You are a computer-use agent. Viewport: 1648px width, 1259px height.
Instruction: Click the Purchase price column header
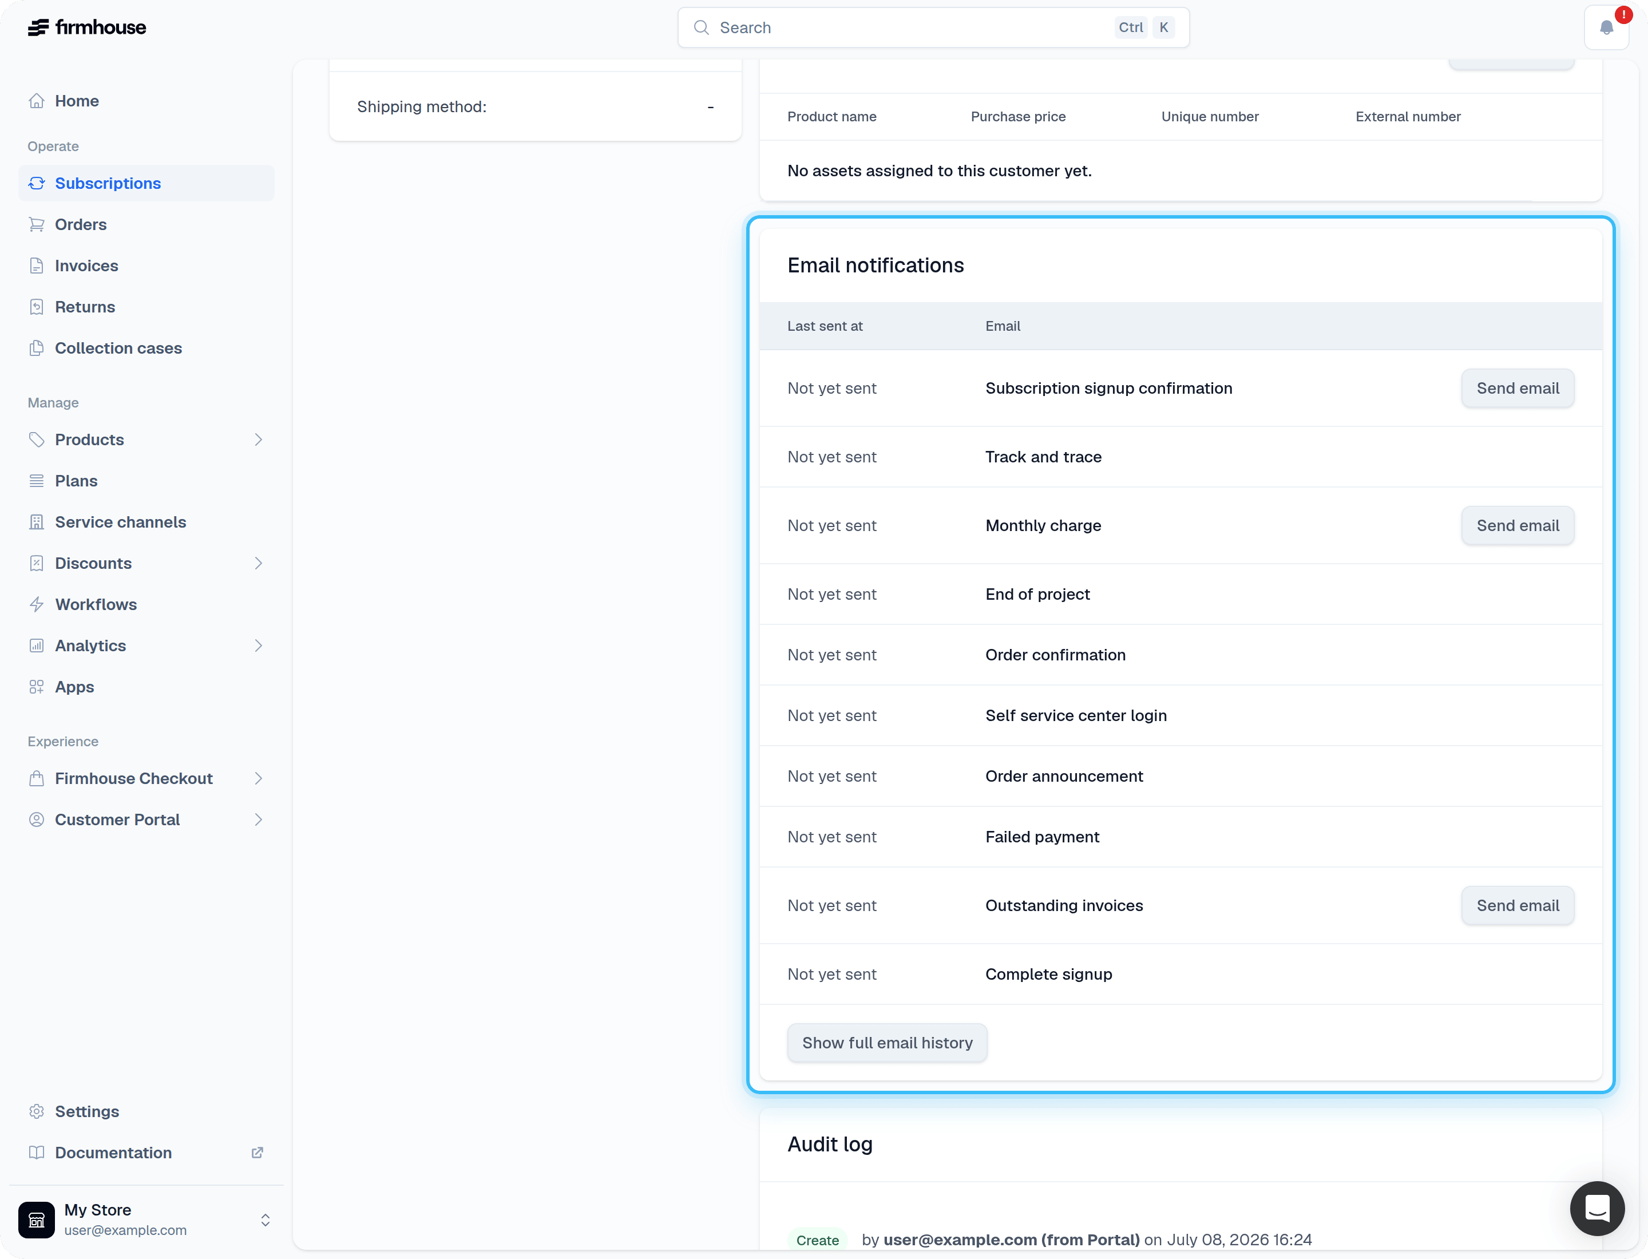coord(1018,116)
